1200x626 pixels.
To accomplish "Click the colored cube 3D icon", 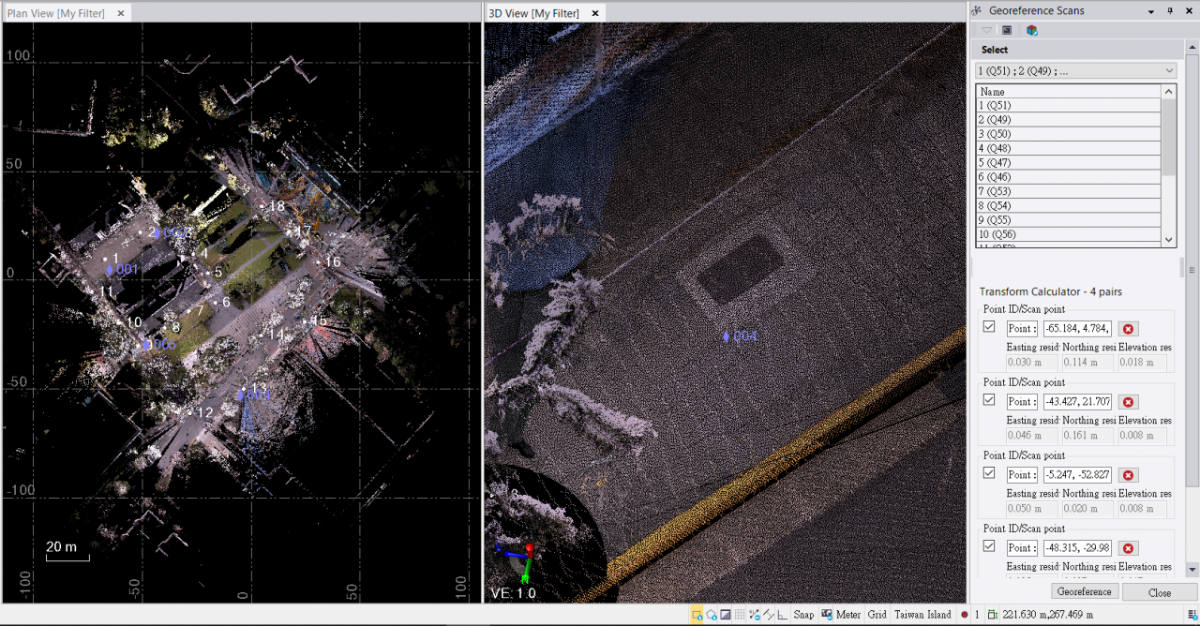I will tap(1031, 30).
